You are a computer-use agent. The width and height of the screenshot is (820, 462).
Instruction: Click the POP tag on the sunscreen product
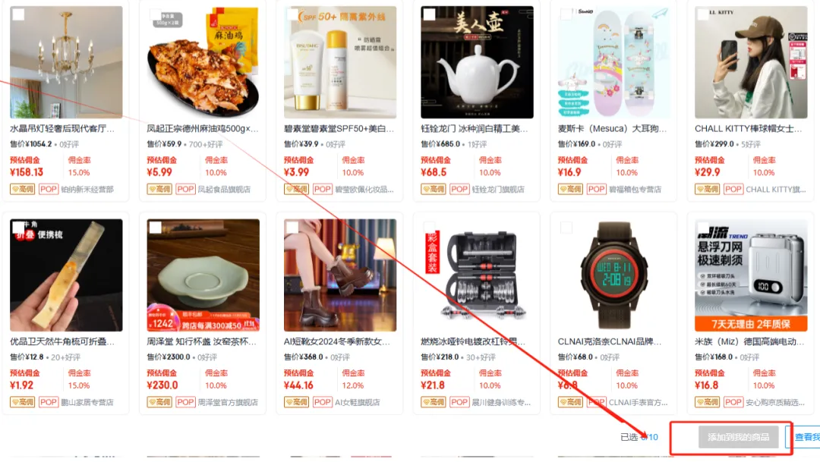[323, 189]
